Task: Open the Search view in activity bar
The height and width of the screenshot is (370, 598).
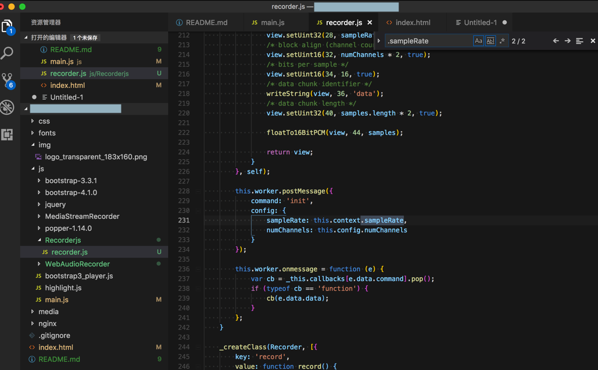Action: [8, 53]
